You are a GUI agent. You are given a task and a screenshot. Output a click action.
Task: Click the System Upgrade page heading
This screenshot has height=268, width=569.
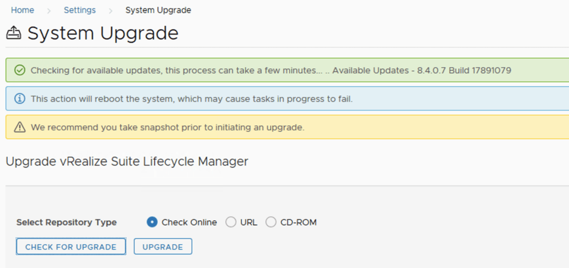click(103, 34)
